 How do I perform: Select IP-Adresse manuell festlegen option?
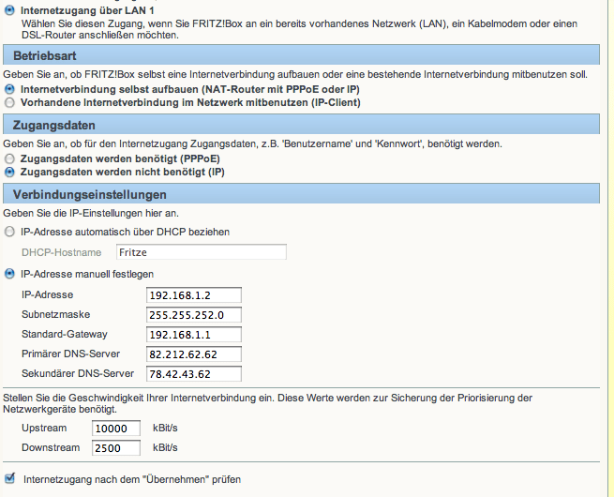pyautogui.click(x=9, y=274)
